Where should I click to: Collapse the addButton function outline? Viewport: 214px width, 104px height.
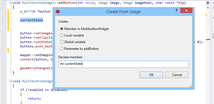pyautogui.click(x=11, y=3)
